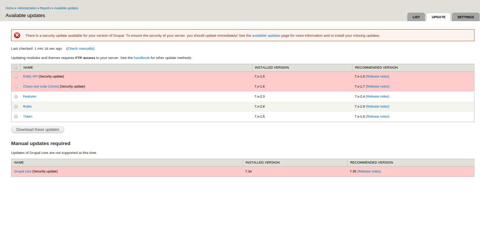Switch to the List tab

click(416, 17)
